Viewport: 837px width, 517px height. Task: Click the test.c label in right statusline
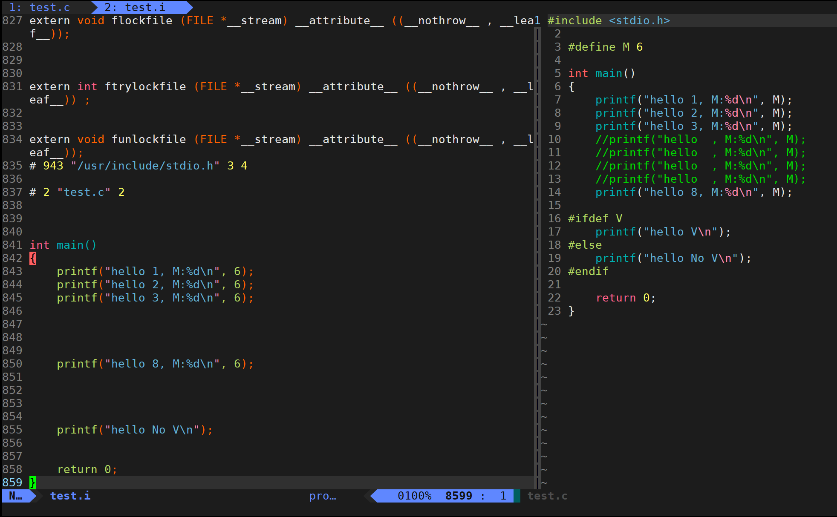click(547, 496)
